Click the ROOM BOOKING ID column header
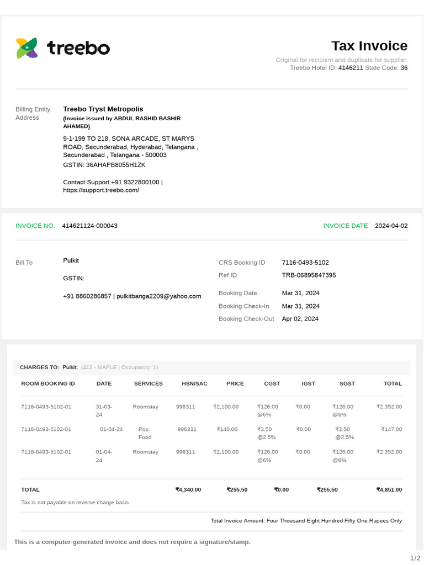Viewport: 424px width, 565px height. click(48, 383)
